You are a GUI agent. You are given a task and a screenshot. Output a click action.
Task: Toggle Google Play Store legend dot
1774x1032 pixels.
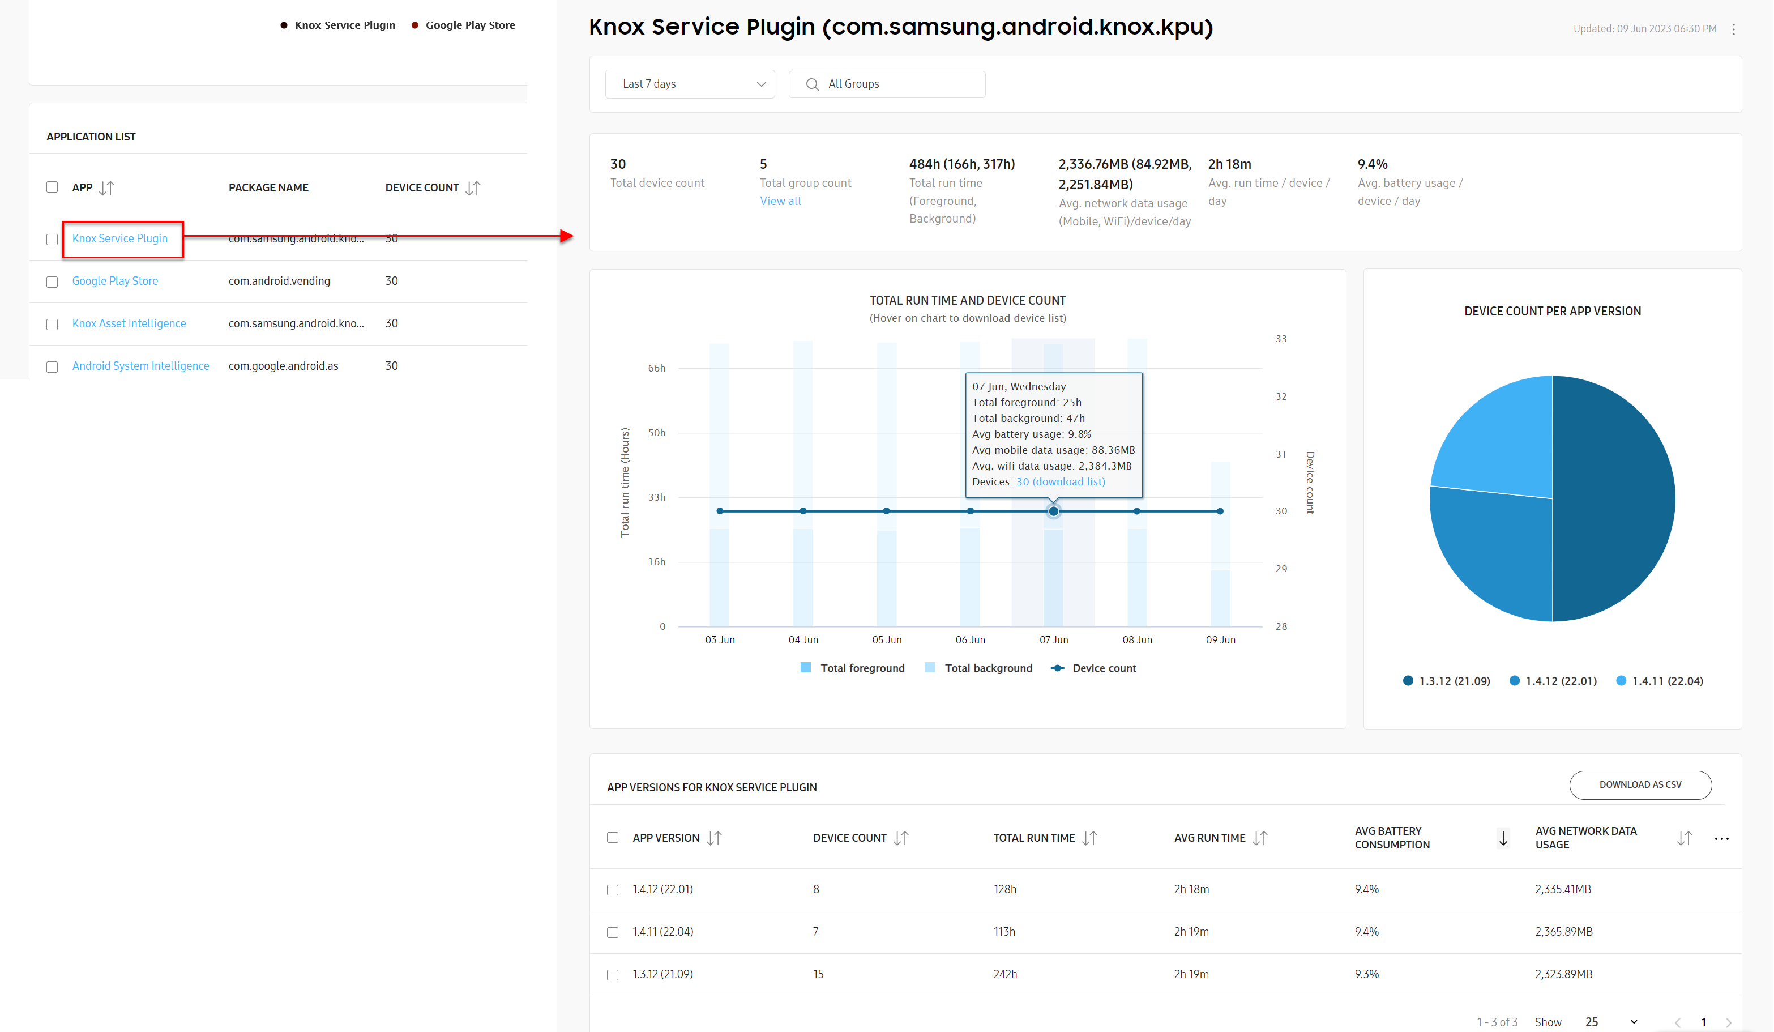tap(414, 25)
